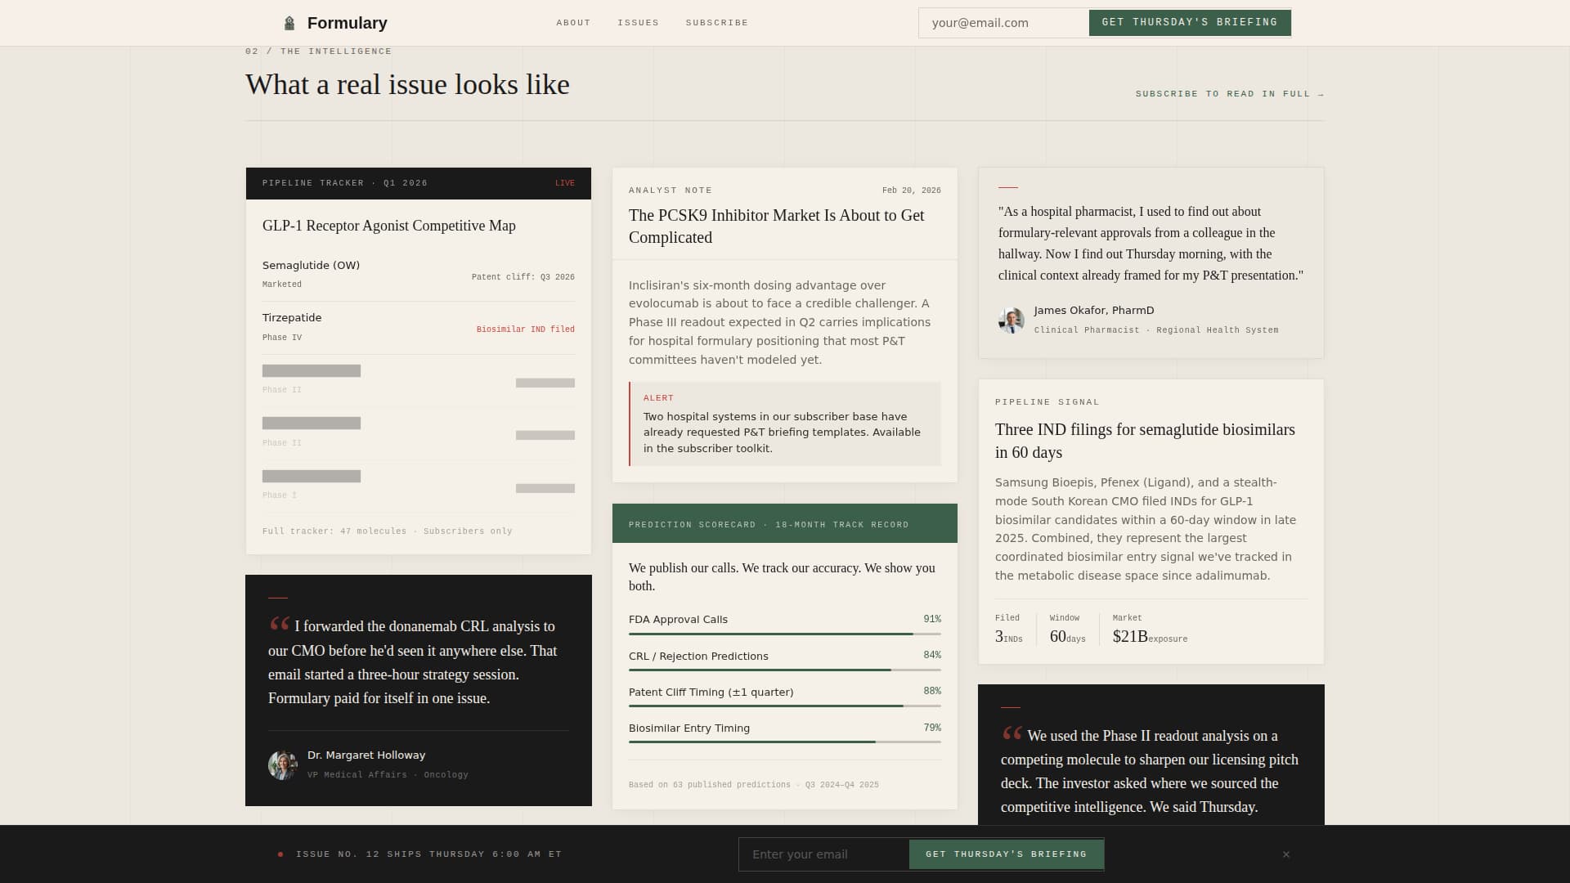Screen dimensions: 1570x883
Task: Click the ALERT label in analyst note
Action: pyautogui.click(x=658, y=398)
